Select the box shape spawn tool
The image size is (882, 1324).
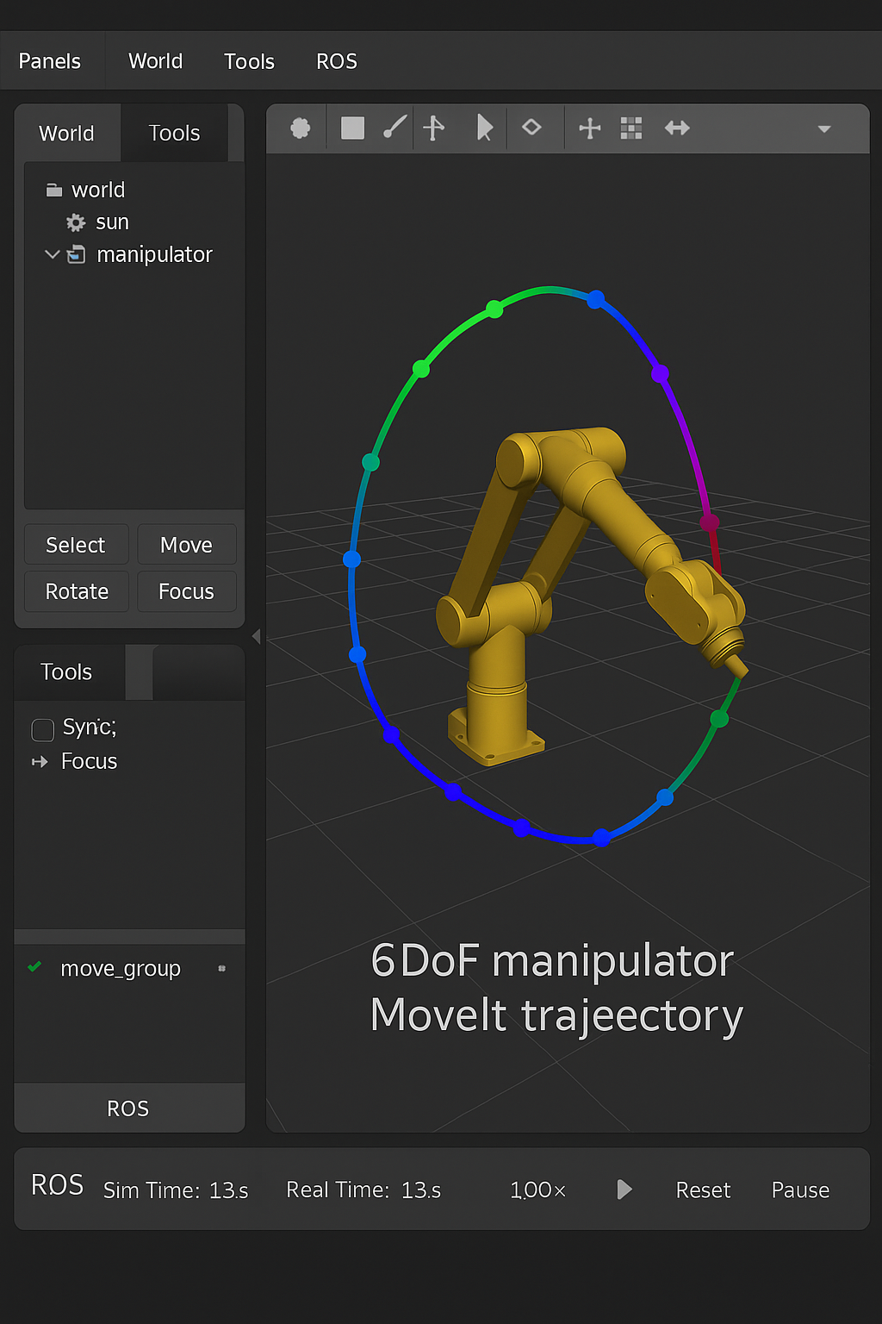pos(352,128)
